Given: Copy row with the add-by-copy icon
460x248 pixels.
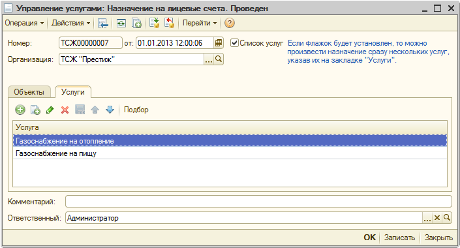Looking at the screenshot, I should [35, 110].
